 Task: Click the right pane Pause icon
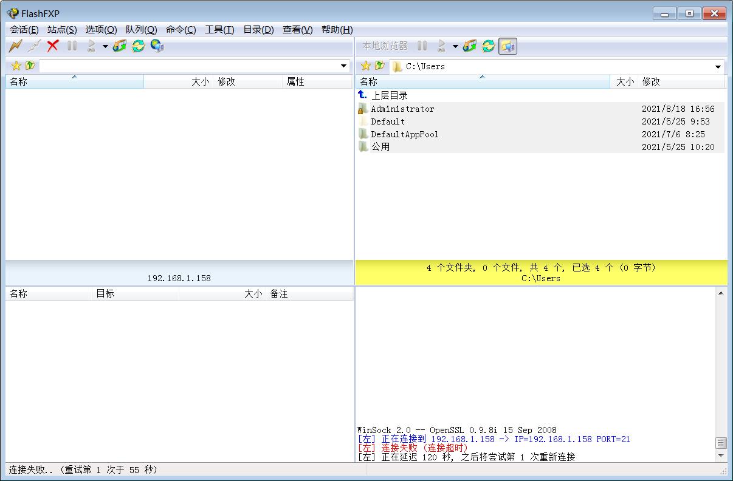(422, 46)
